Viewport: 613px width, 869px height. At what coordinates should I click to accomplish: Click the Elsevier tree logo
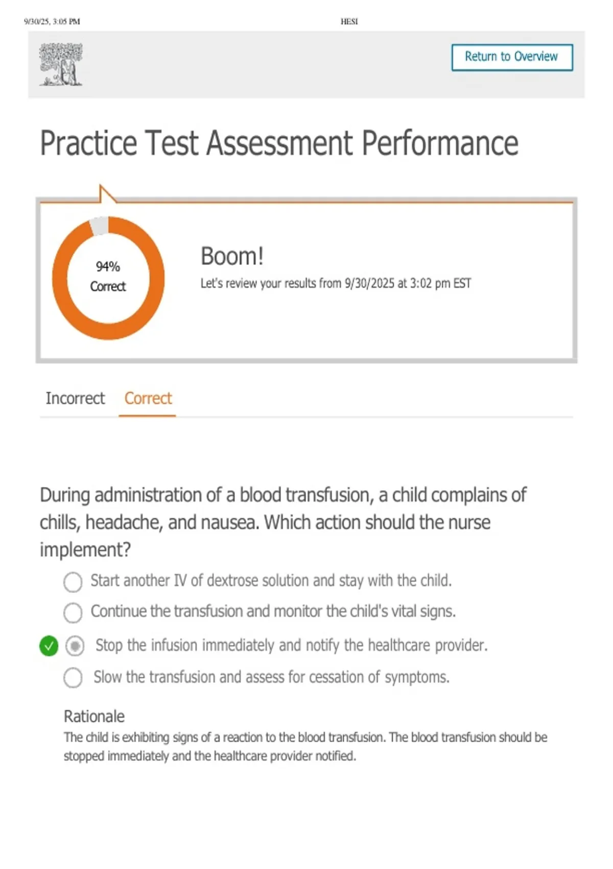[61, 64]
